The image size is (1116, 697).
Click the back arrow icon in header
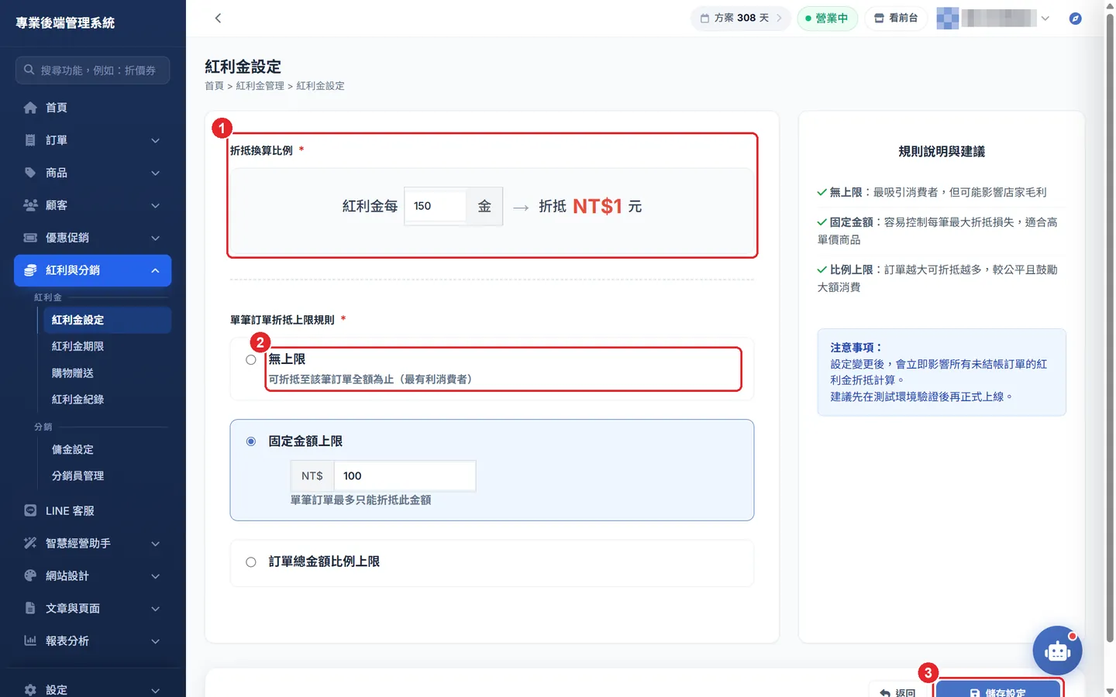click(218, 18)
